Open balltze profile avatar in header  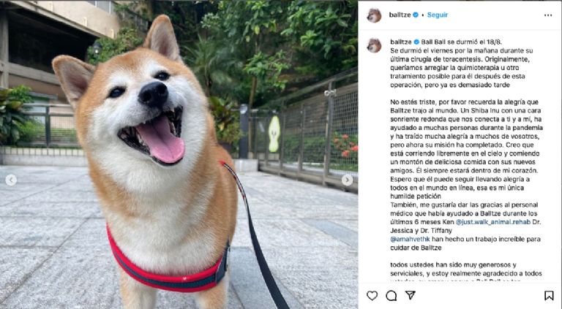[374, 15]
